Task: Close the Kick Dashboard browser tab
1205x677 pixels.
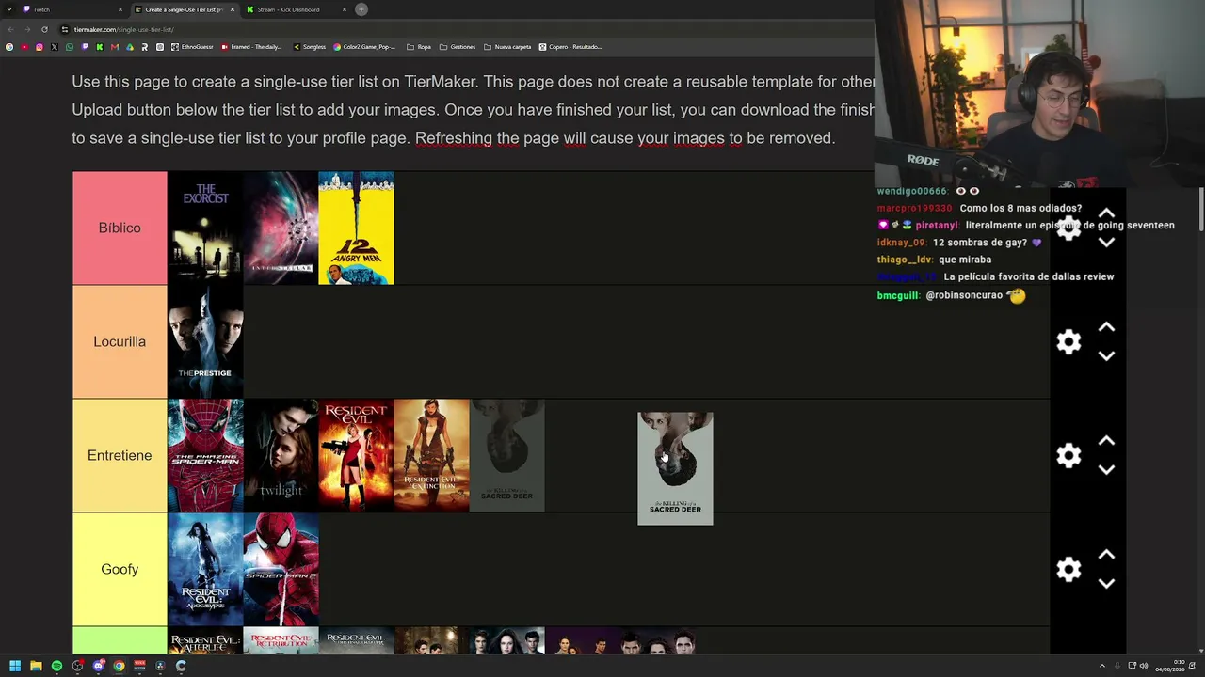Action: (345, 9)
